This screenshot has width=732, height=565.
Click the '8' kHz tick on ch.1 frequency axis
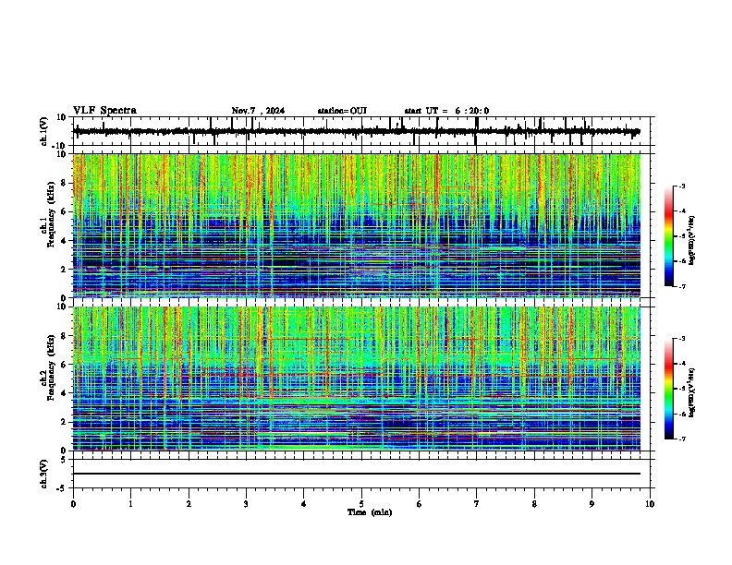(63, 183)
